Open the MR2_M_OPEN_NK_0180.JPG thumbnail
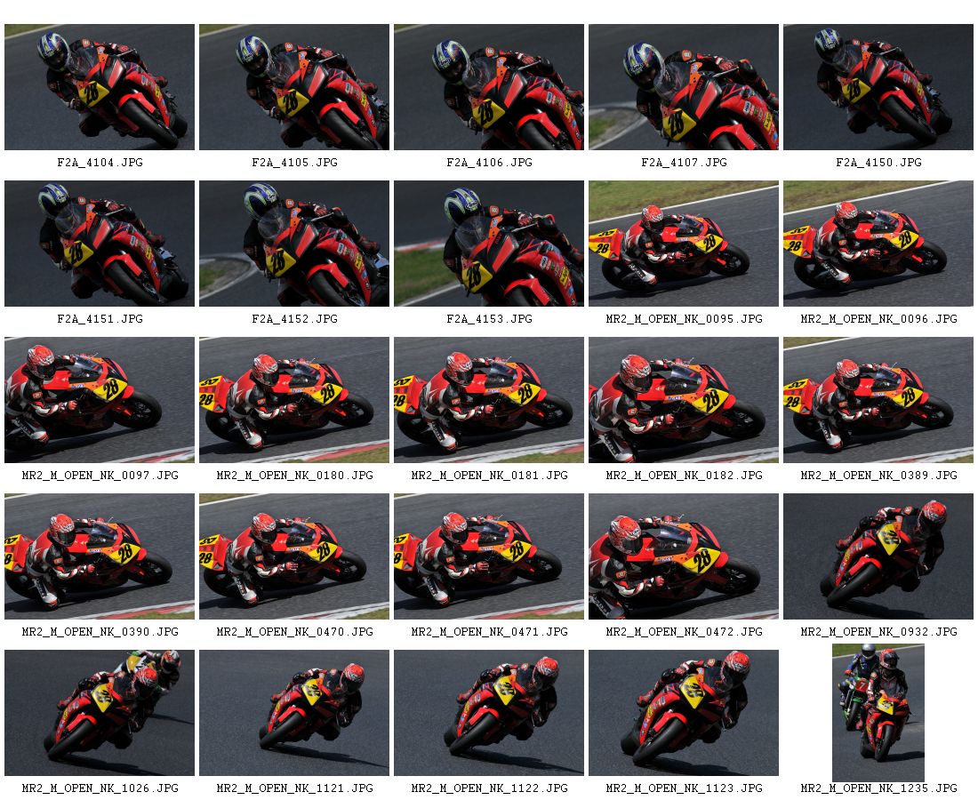This screenshot has width=978, height=800. point(294,400)
